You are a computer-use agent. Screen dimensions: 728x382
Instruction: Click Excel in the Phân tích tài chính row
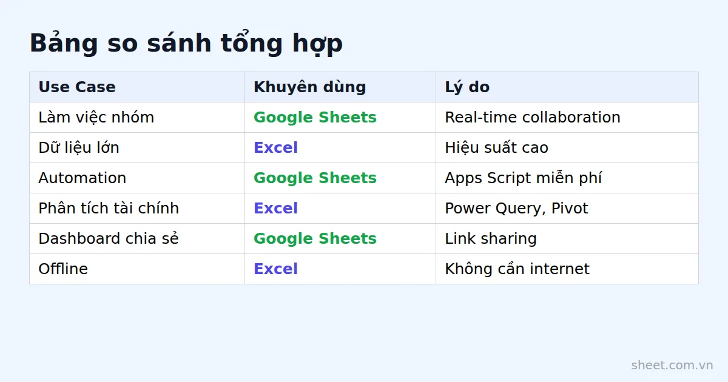pyautogui.click(x=275, y=208)
